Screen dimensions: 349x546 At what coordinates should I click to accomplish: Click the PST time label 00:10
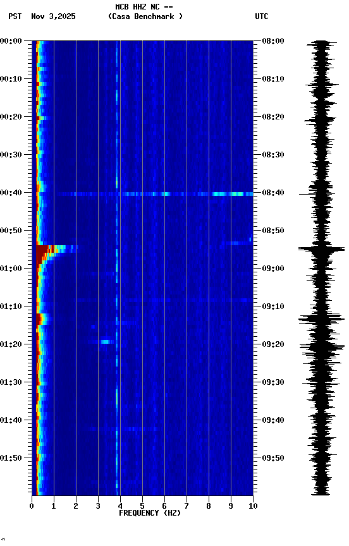(x=11, y=79)
